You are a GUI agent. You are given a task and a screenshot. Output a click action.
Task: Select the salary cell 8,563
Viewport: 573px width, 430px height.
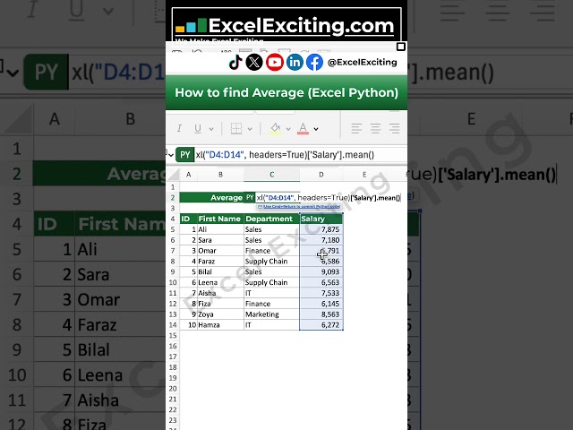tap(321, 314)
